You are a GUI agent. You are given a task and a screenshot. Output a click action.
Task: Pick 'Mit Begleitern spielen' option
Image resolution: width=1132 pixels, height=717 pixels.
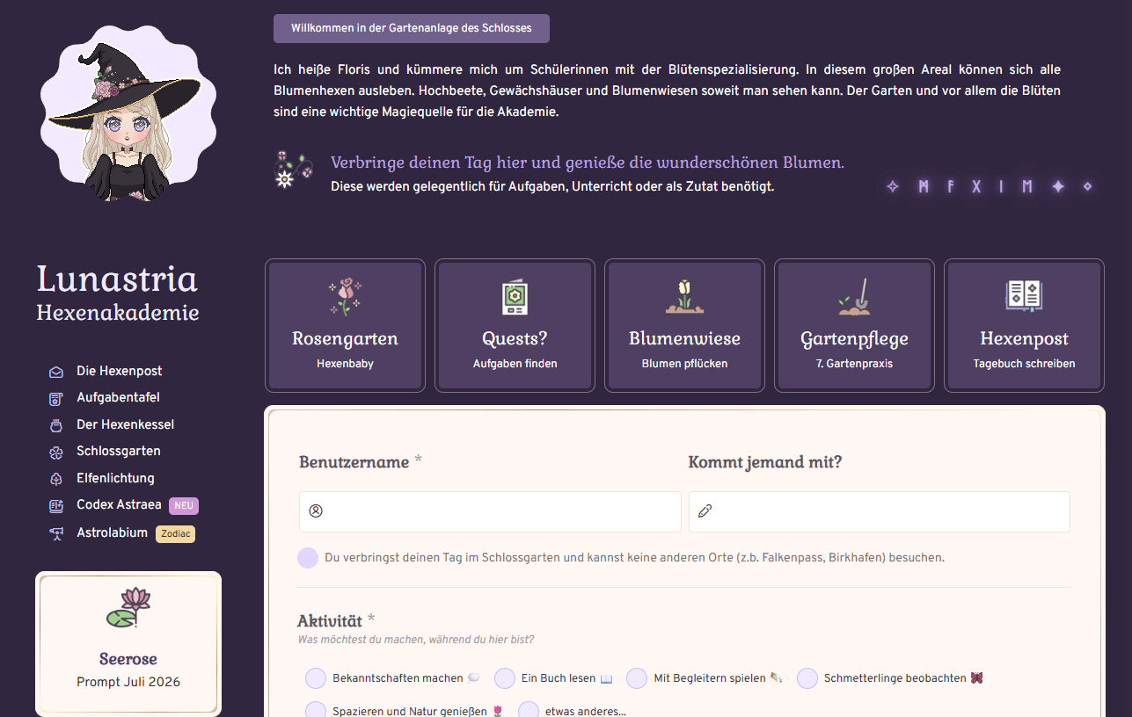pyautogui.click(x=637, y=678)
